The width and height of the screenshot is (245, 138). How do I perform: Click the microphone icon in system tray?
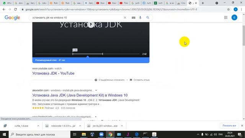click(202, 135)
